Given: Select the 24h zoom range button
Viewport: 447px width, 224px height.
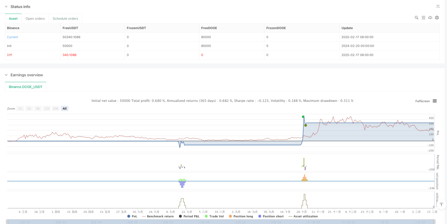Looking at the screenshot, I should pyautogui.click(x=56, y=108).
